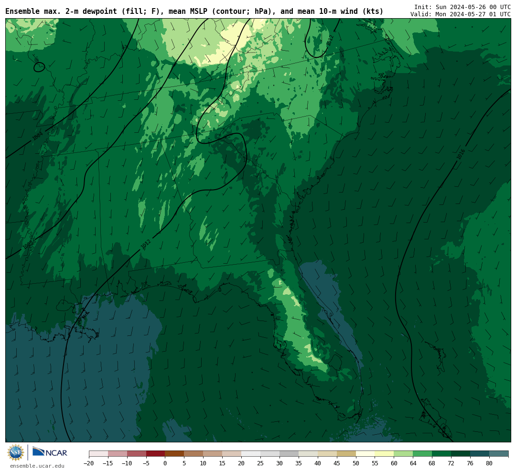Click the map title about ensemble dewpoint
Image resolution: width=516 pixels, height=472 pixels.
pos(194,11)
